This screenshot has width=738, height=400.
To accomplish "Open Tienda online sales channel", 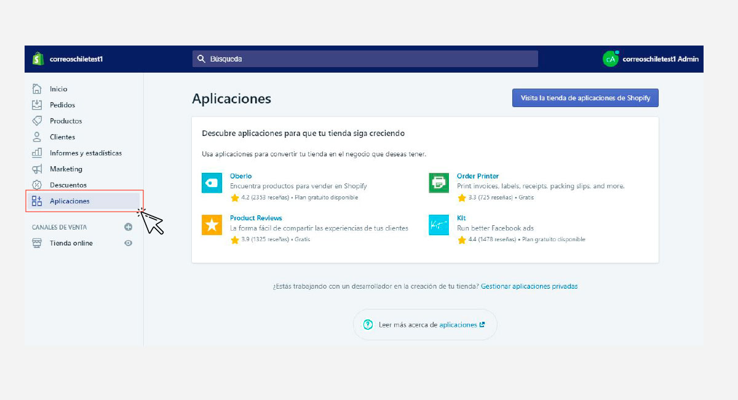I will tap(71, 243).
